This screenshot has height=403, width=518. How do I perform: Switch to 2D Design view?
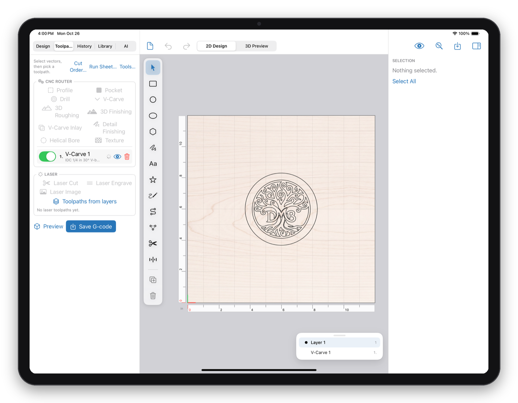tap(217, 46)
